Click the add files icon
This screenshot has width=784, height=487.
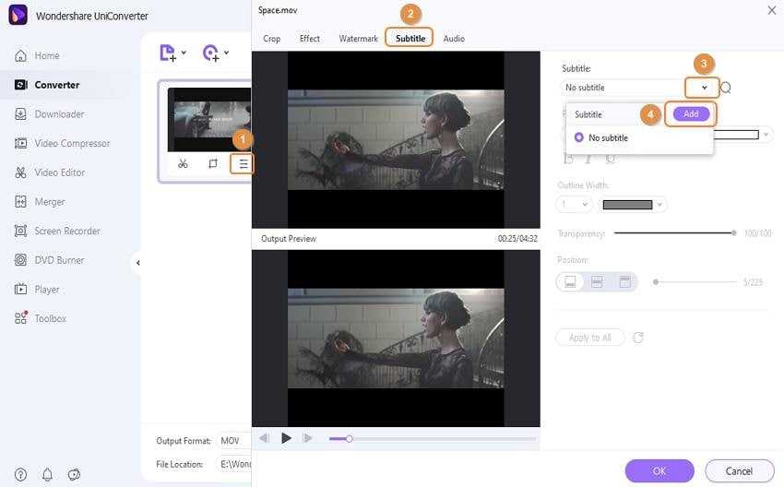[167, 53]
